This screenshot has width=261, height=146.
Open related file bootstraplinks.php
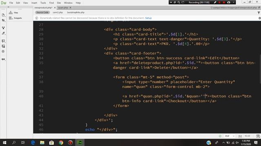tap(76, 13)
